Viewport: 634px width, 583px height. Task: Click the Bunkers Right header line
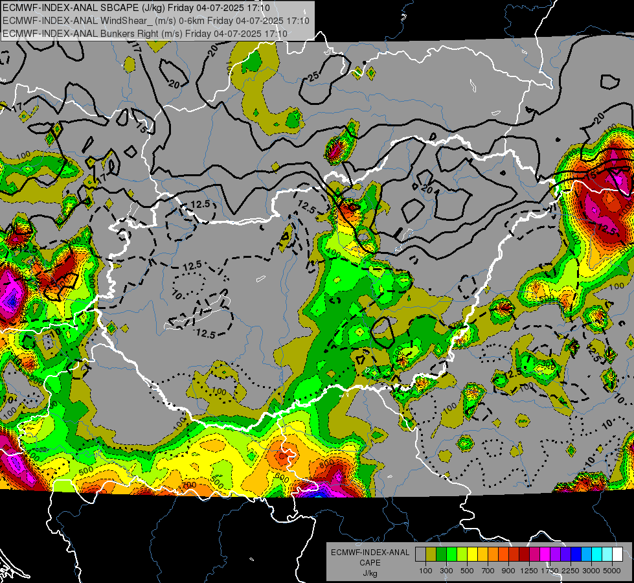coord(145,34)
